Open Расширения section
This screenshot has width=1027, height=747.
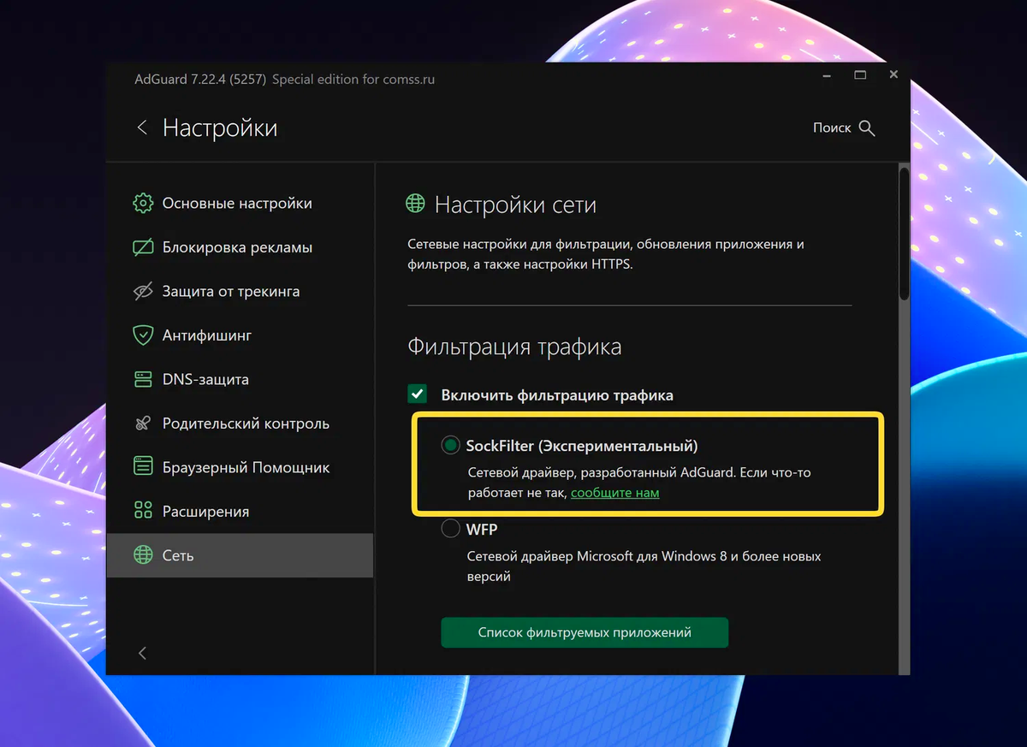[240, 512]
